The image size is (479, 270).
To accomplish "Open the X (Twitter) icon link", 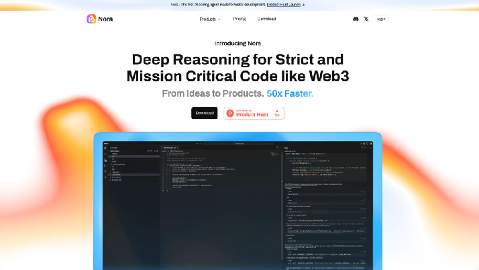I will coord(366,19).
